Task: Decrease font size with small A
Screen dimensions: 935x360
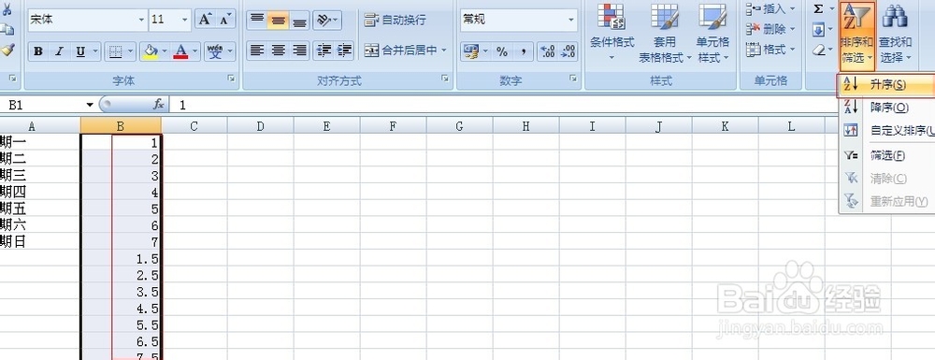Action: (224, 20)
